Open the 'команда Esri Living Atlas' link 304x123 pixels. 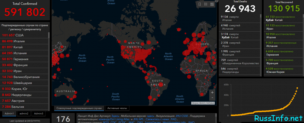point(114,119)
